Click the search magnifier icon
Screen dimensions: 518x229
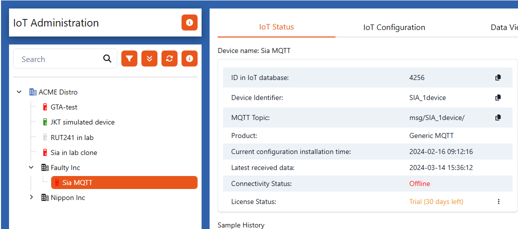[x=107, y=59]
